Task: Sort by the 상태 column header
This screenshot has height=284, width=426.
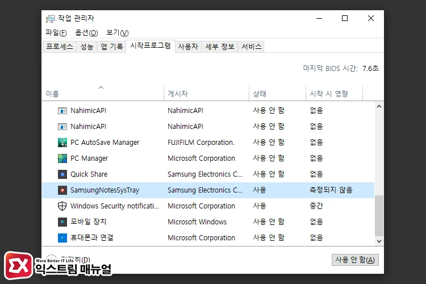Action: pyautogui.click(x=277, y=93)
